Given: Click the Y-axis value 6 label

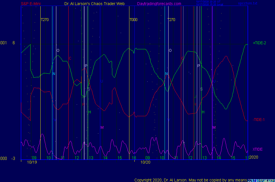Looking at the screenshot, I should [13, 43].
